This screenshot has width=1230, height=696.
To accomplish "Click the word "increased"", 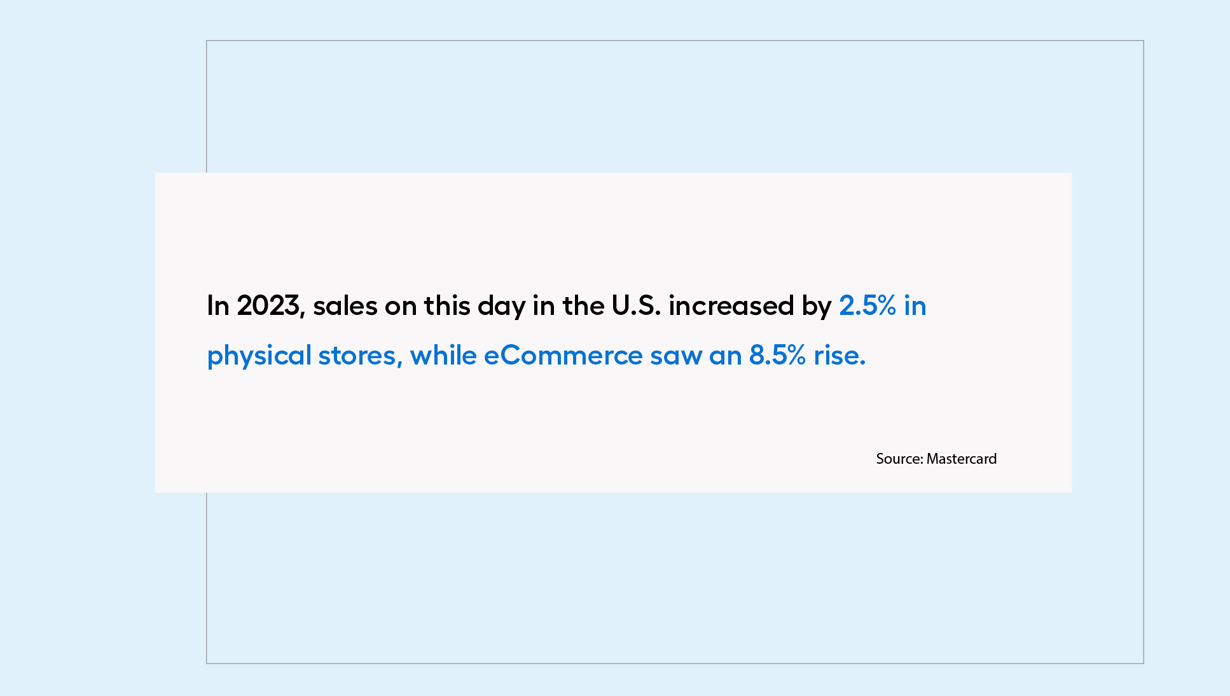I will tap(731, 306).
